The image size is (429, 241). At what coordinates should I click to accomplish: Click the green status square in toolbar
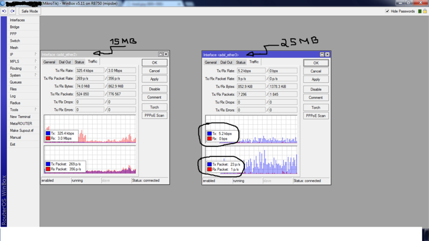(x=420, y=11)
